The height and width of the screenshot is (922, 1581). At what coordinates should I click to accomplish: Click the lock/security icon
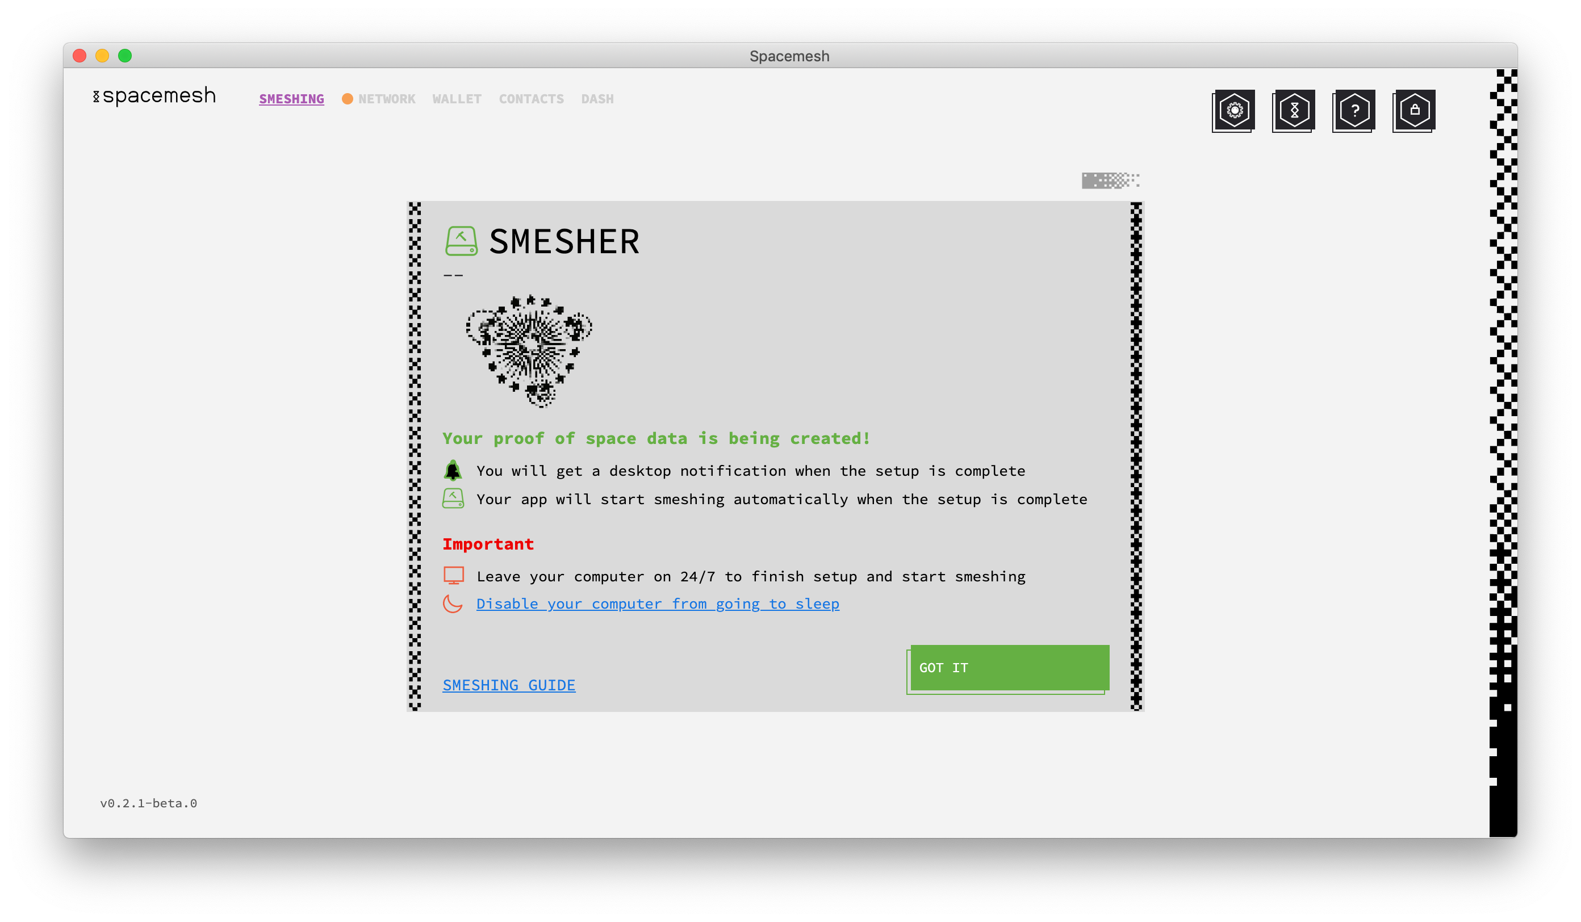click(x=1414, y=110)
